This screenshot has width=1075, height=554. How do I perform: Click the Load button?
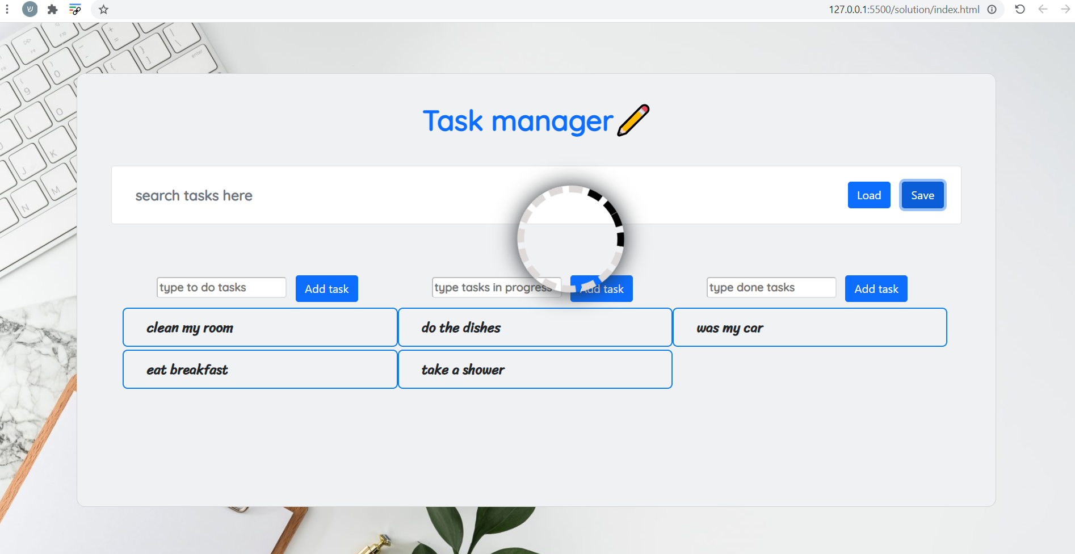[x=868, y=195]
